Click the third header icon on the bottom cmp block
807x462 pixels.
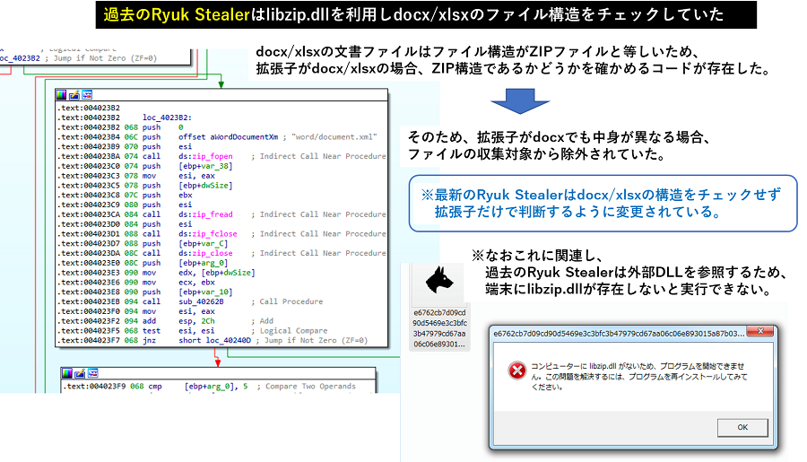92,372
